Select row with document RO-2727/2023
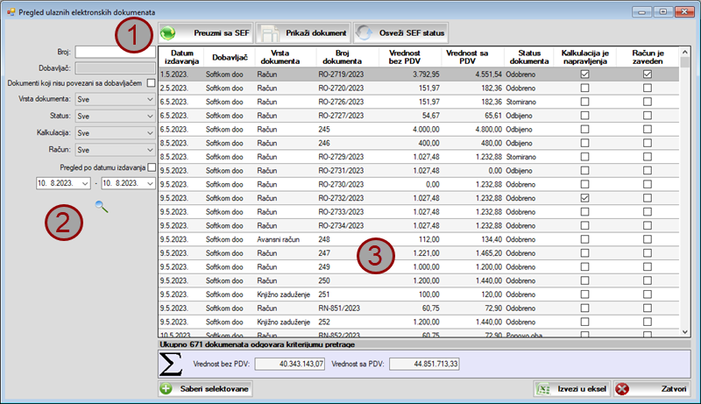The width and height of the screenshot is (701, 404). point(419,116)
